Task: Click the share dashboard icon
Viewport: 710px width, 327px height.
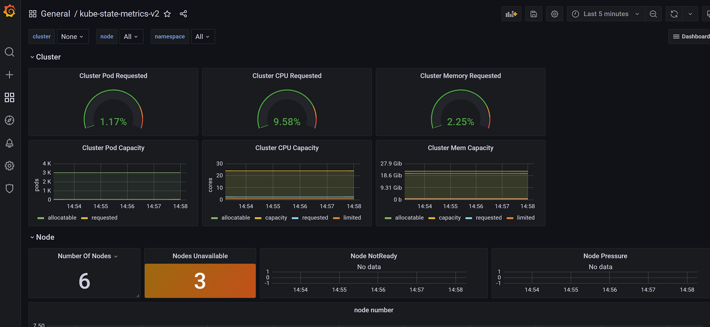Action: click(184, 14)
